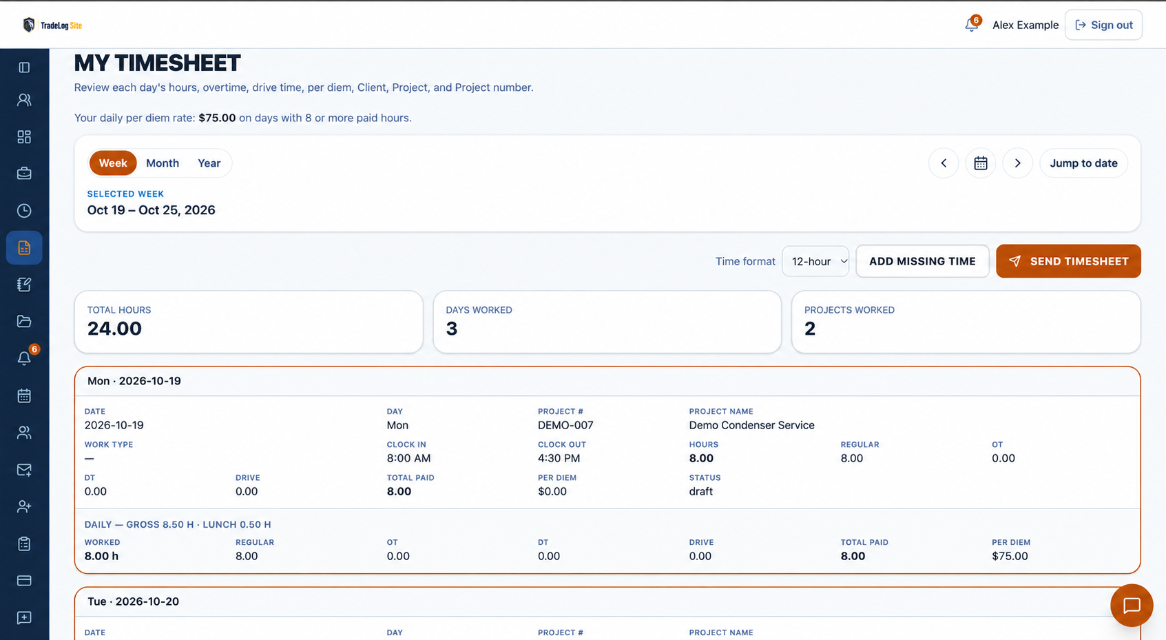
Task: Go to previous week arrow
Action: click(944, 163)
